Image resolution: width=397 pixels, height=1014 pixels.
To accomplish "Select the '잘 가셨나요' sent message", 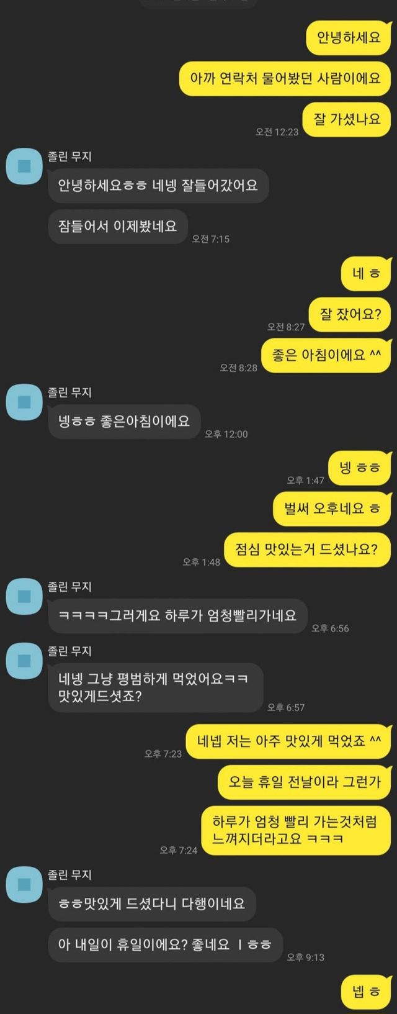I will 347,119.
